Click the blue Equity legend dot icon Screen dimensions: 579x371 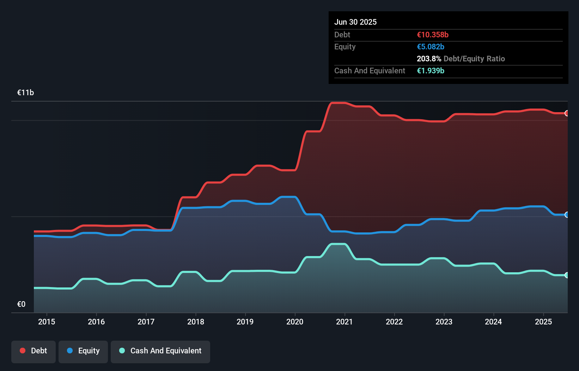pyautogui.click(x=71, y=351)
